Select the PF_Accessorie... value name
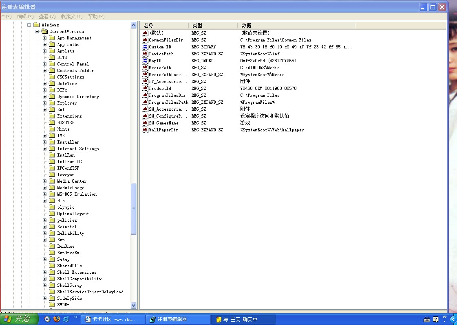Viewport: 457px width, 325px height. pyautogui.click(x=168, y=81)
